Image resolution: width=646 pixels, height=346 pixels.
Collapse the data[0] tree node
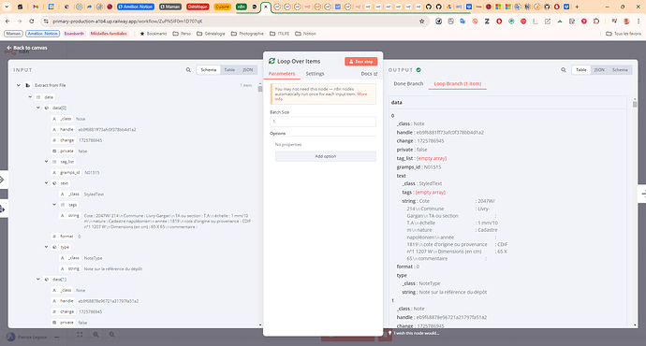click(x=37, y=108)
